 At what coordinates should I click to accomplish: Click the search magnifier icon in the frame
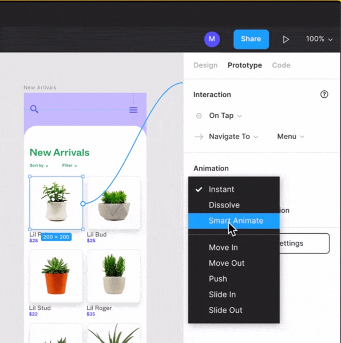tap(34, 109)
